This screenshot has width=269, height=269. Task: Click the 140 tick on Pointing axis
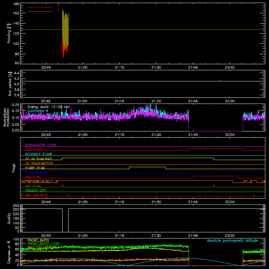click(x=16, y=23)
